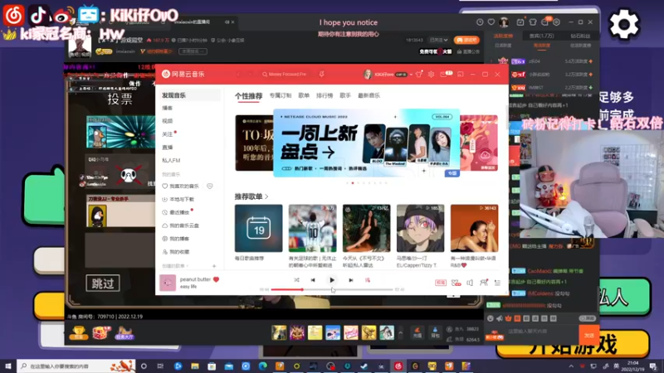Screen dimensions: 664x373
Task: Open the play queue list icon
Action: tap(497, 283)
